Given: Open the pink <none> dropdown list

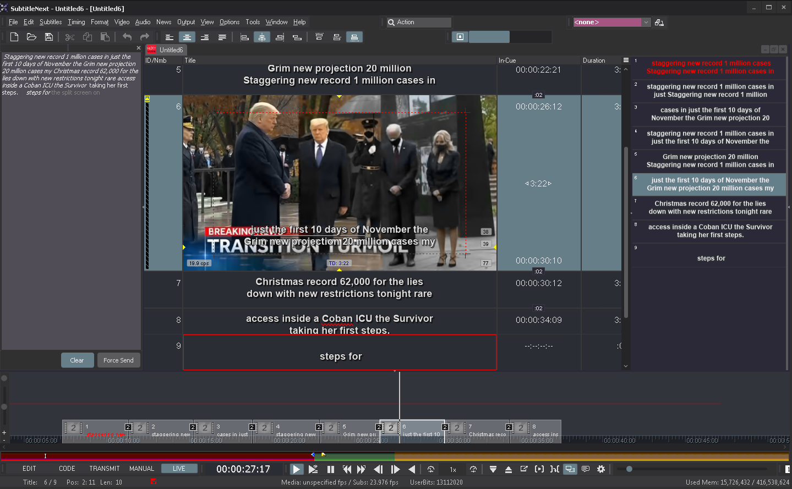Looking at the screenshot, I should point(646,22).
